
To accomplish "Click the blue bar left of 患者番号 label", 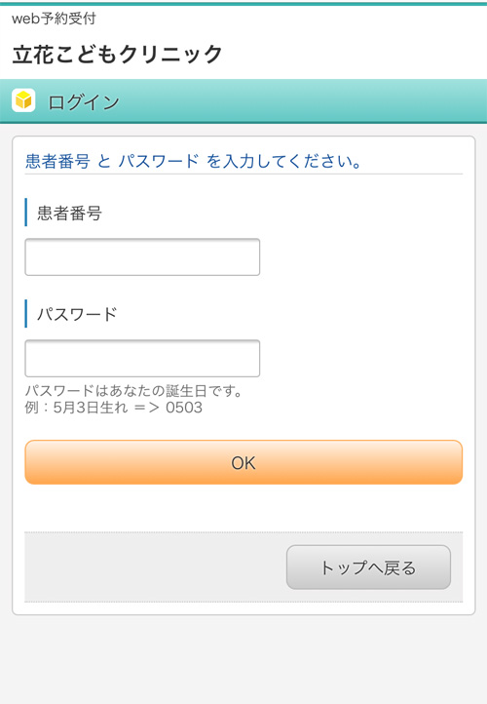I will click(x=26, y=213).
